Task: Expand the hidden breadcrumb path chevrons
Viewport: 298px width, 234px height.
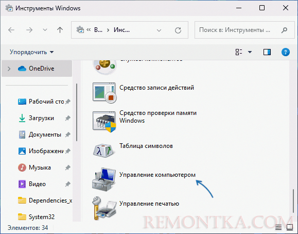Action: tap(89, 30)
